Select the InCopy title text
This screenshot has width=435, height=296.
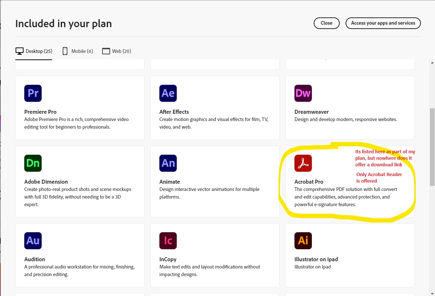point(168,259)
